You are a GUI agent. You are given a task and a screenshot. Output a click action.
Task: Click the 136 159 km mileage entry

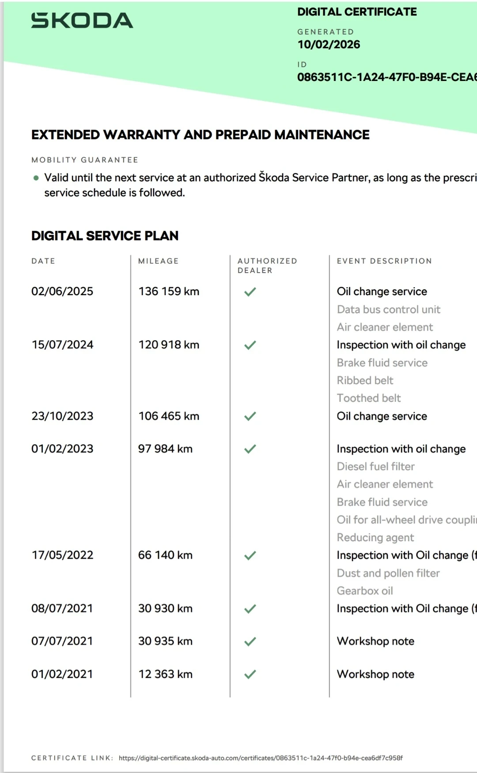point(169,292)
